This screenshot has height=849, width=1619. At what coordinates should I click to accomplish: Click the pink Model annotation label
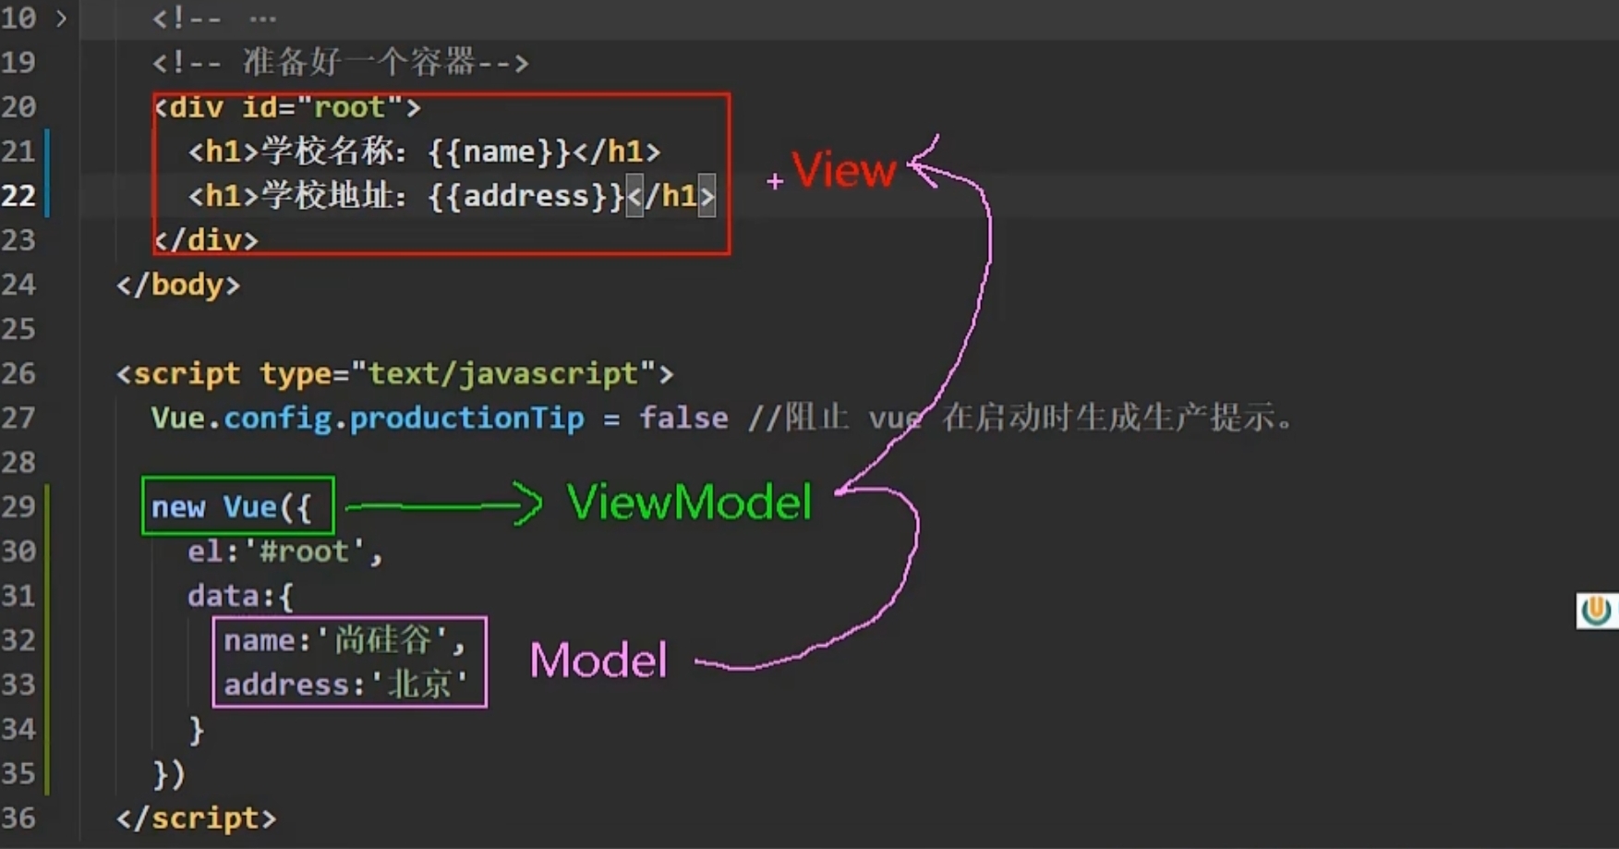tap(598, 660)
